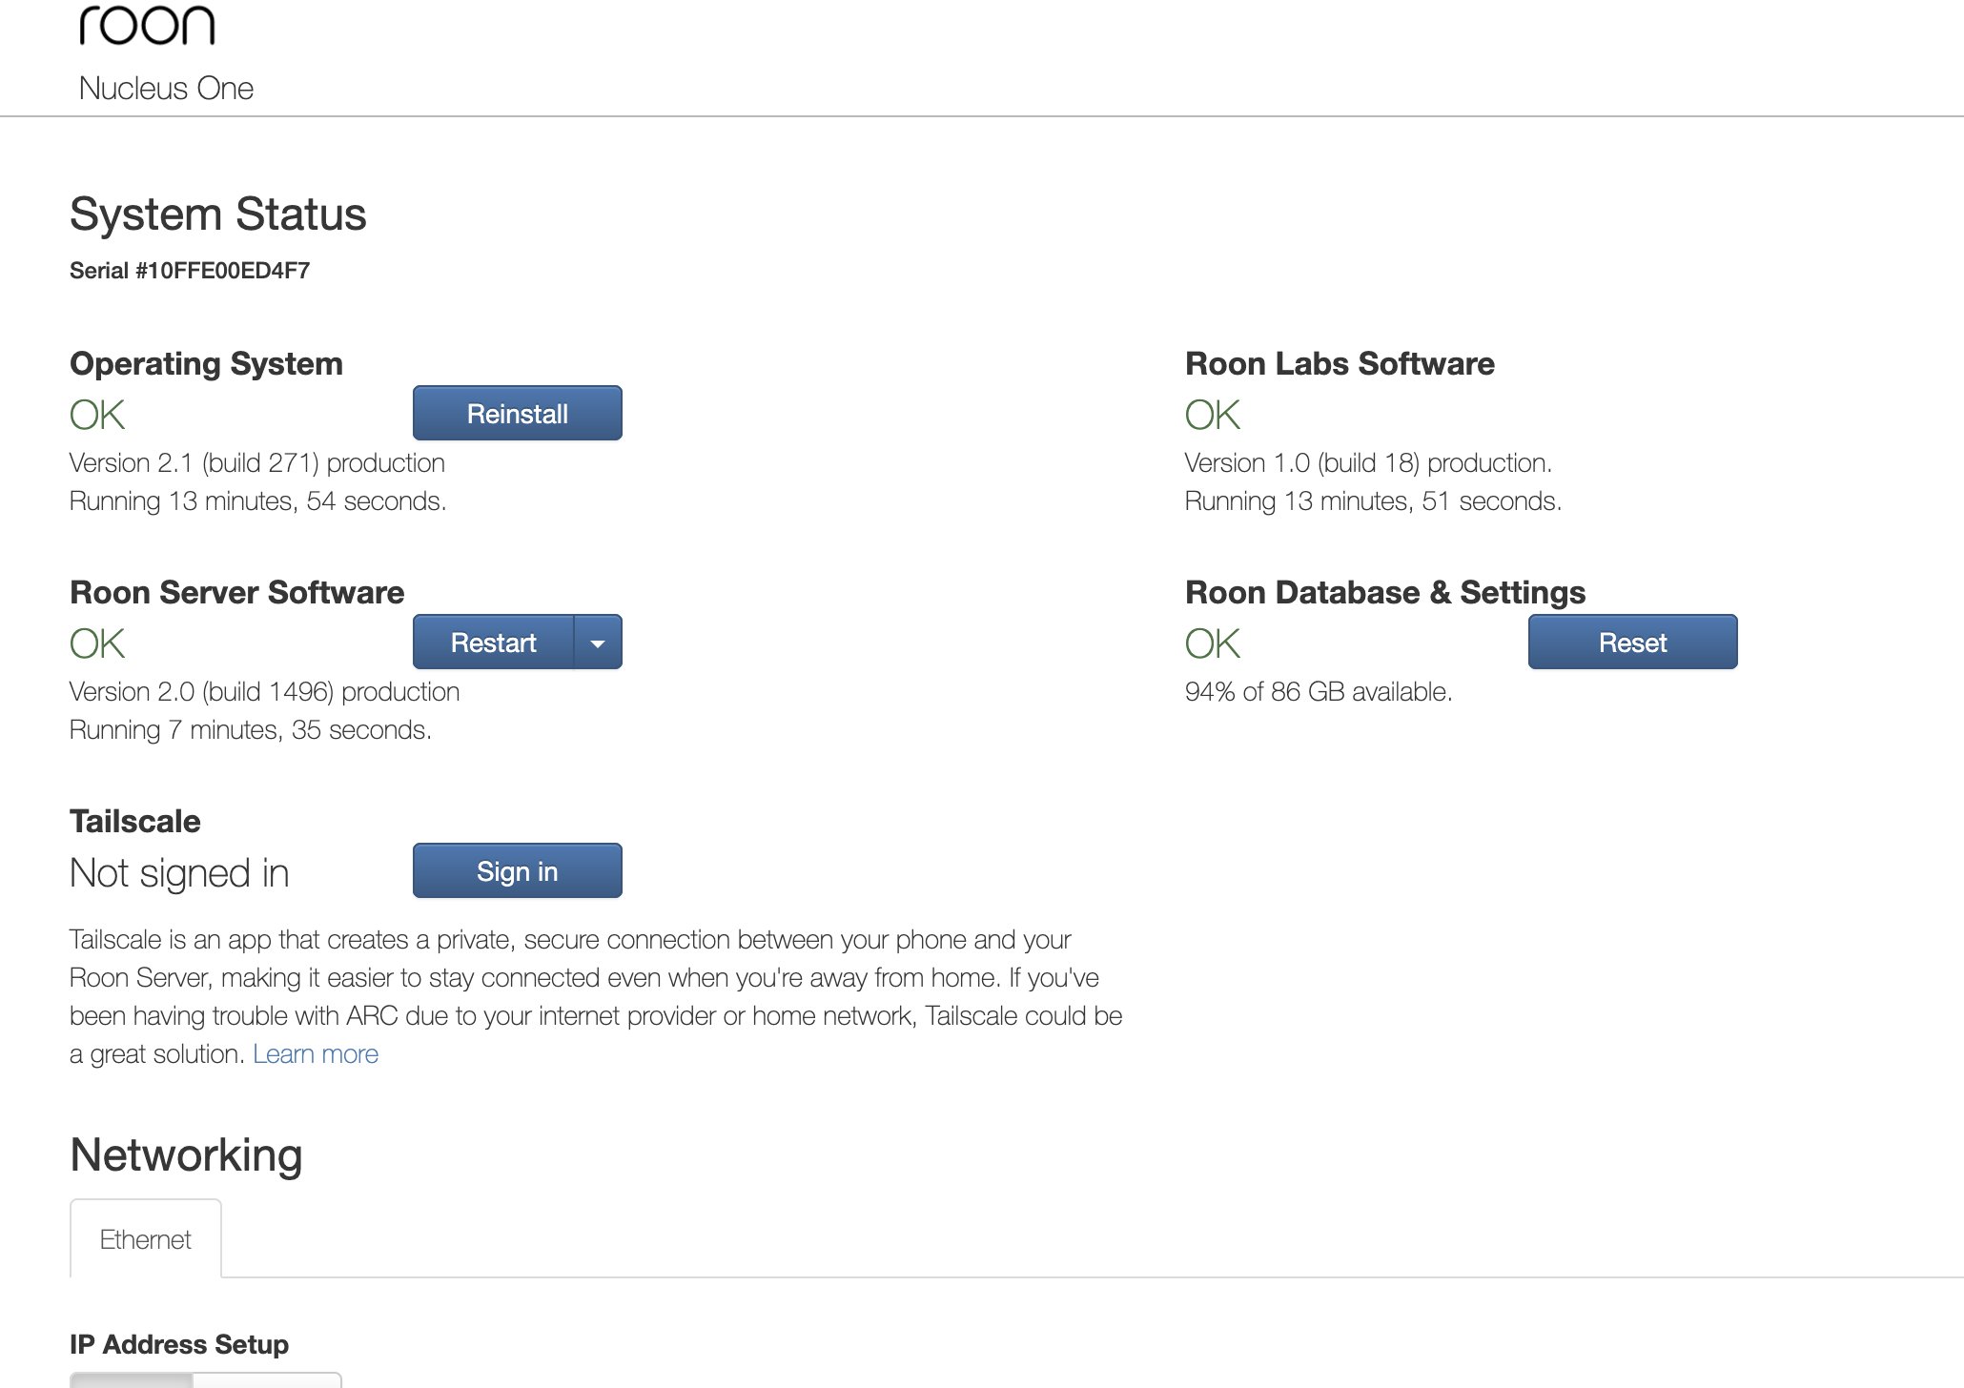This screenshot has width=1964, height=1388.
Task: Click 'Running 13 minutes, 54 seconds.' text
Action: [258, 501]
